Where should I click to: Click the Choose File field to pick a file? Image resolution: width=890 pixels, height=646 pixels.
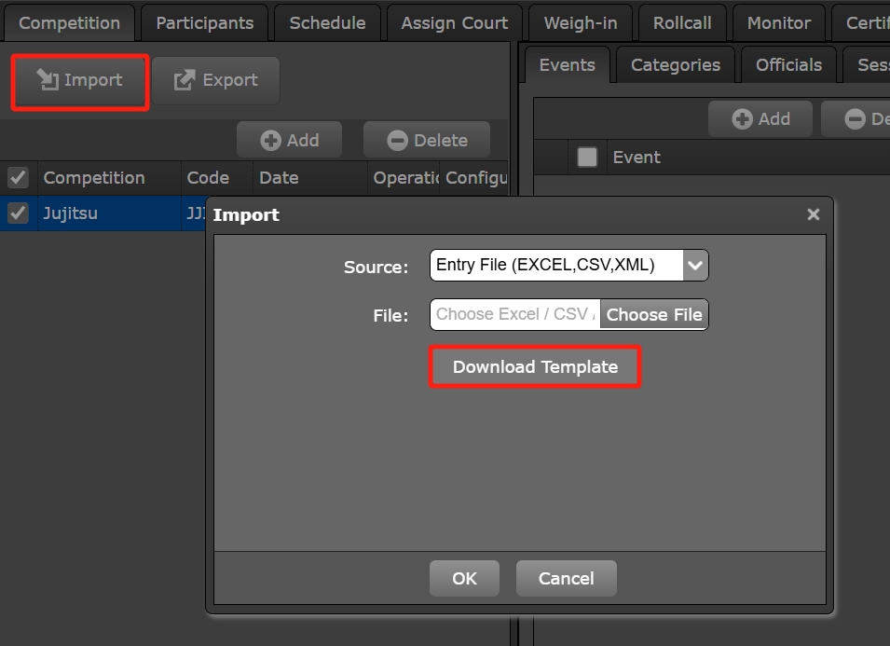(x=653, y=314)
